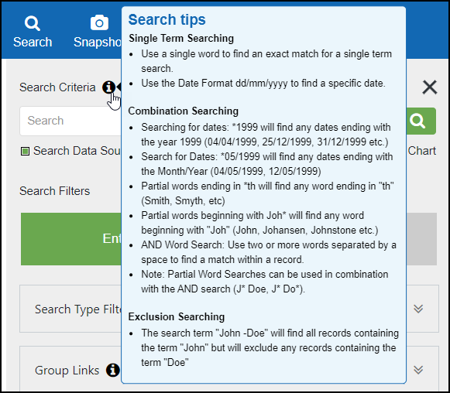Click the Search label in the top bar
The height and width of the screenshot is (393, 450).
click(33, 42)
